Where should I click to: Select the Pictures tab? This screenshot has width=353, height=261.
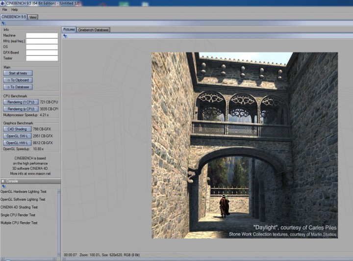[x=69, y=29]
